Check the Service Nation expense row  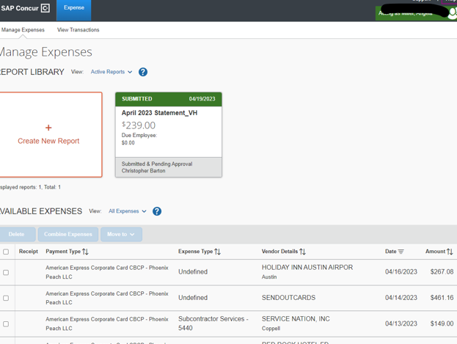6,324
